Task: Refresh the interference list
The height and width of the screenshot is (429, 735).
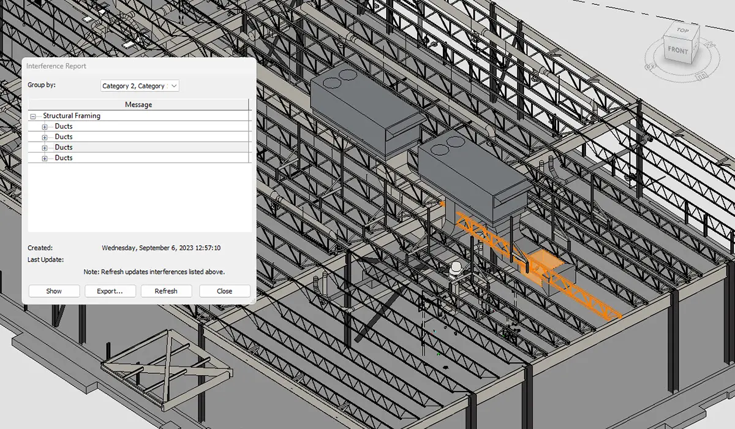Action: (x=166, y=291)
